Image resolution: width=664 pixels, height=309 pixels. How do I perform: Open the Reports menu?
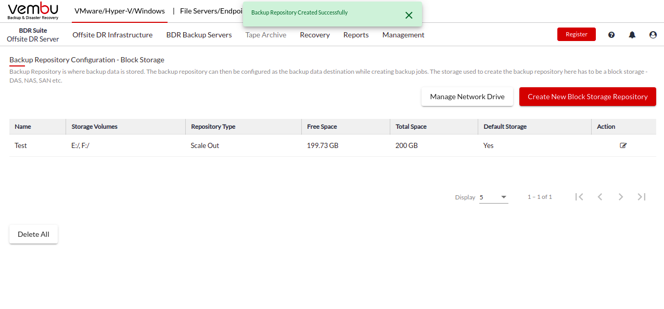pyautogui.click(x=356, y=35)
